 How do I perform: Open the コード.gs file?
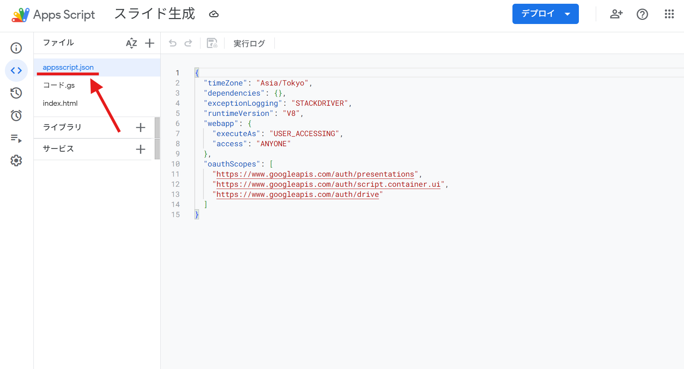[59, 85]
